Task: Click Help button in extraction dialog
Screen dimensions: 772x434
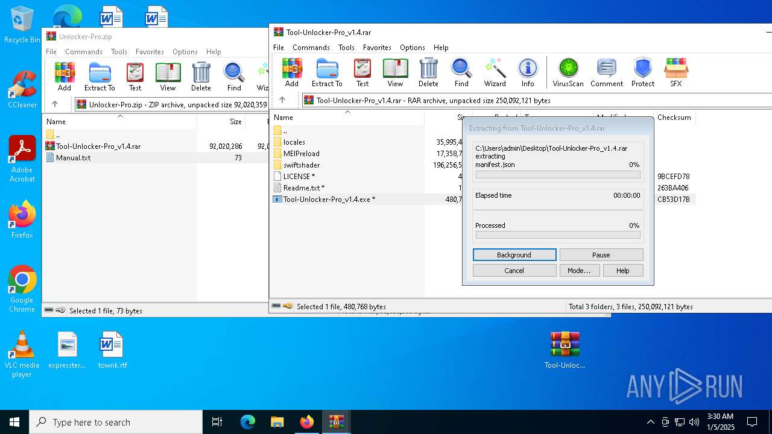Action: tap(623, 271)
